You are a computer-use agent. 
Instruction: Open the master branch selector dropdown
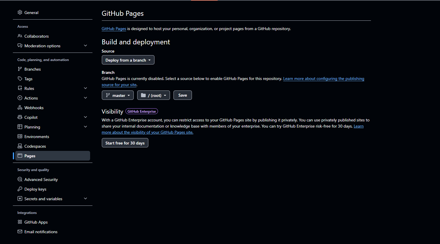pos(118,95)
